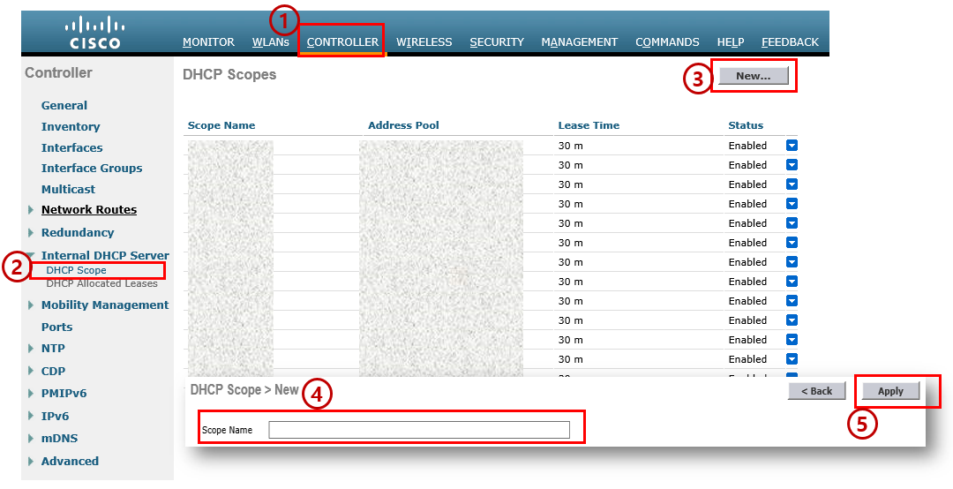Open the MANAGEMENT menu

(x=579, y=42)
